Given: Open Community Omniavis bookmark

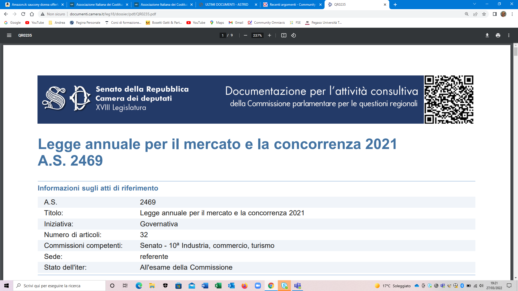Looking at the screenshot, I should pyautogui.click(x=266, y=23).
